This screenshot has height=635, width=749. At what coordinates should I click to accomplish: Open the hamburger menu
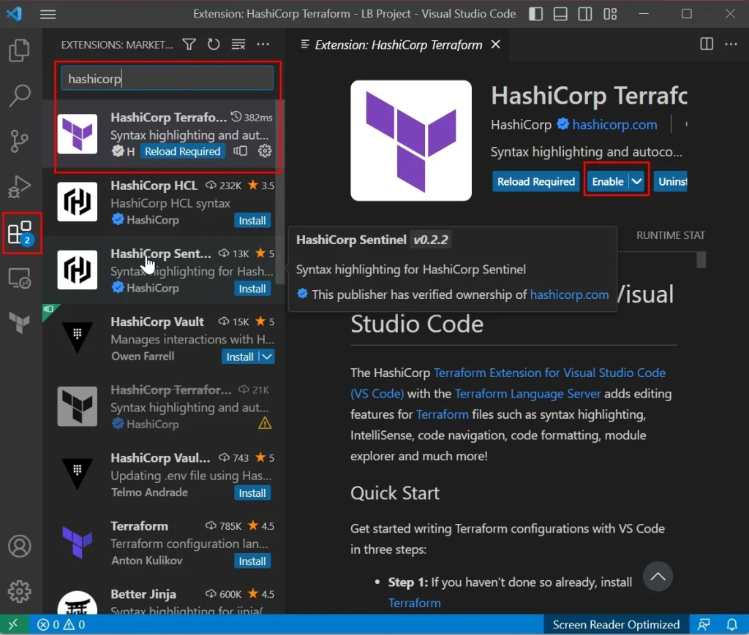click(48, 14)
